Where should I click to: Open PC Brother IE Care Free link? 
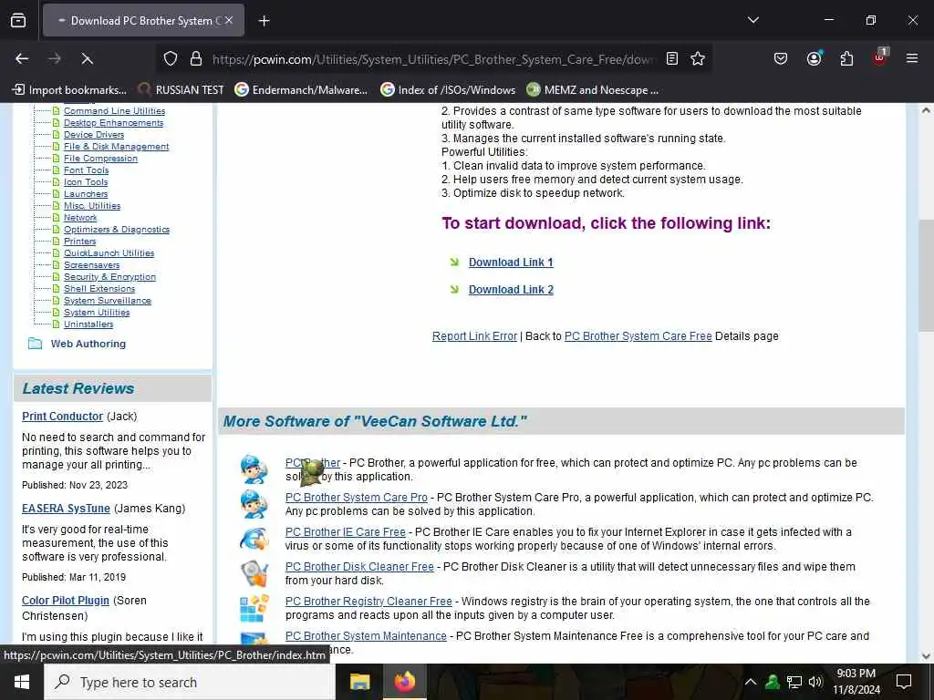346,532
